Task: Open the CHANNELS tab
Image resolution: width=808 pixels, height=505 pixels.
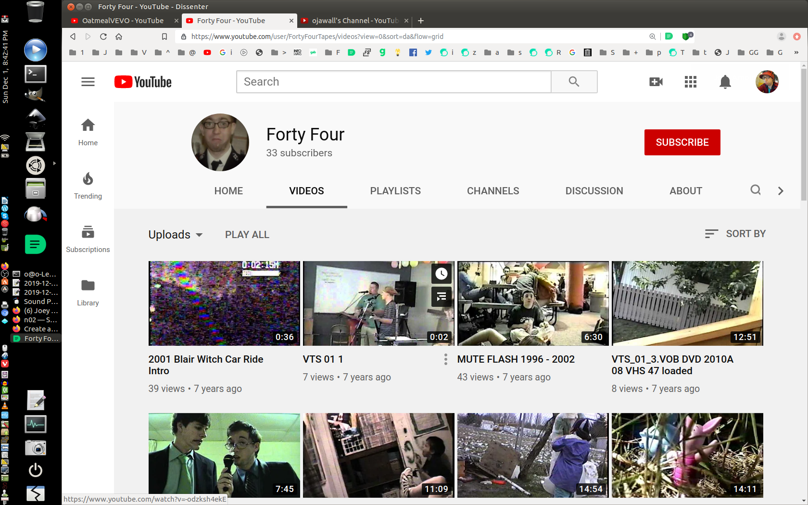Action: coord(493,191)
